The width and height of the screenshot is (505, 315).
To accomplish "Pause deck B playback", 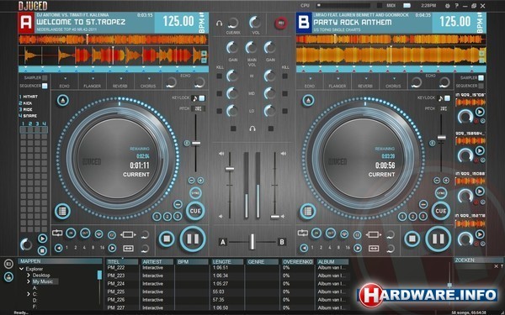I will tap(438, 239).
